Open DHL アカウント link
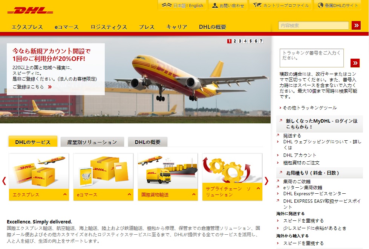The height and width of the screenshot is (249, 369). (300, 155)
